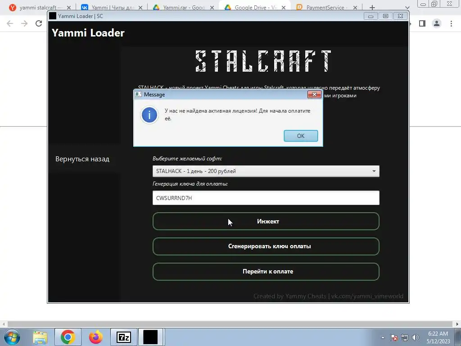The width and height of the screenshot is (461, 346).
Task: Click Генерация ключа для оплаты label
Action: coord(190,184)
